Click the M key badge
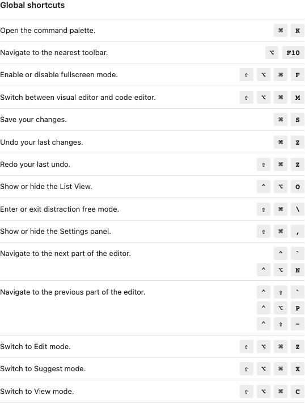Viewport: 305px width, 403px height. pyautogui.click(x=298, y=98)
